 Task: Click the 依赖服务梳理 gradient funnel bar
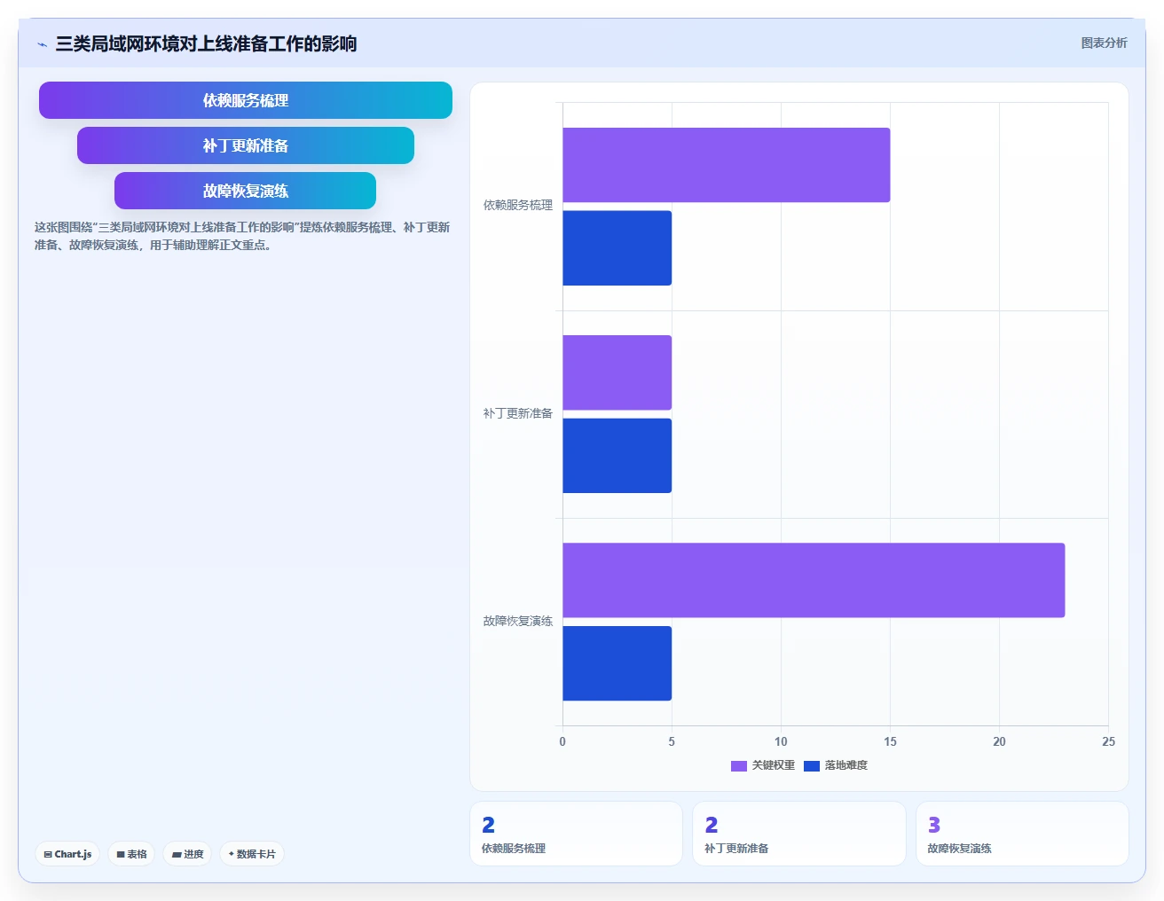pyautogui.click(x=246, y=100)
